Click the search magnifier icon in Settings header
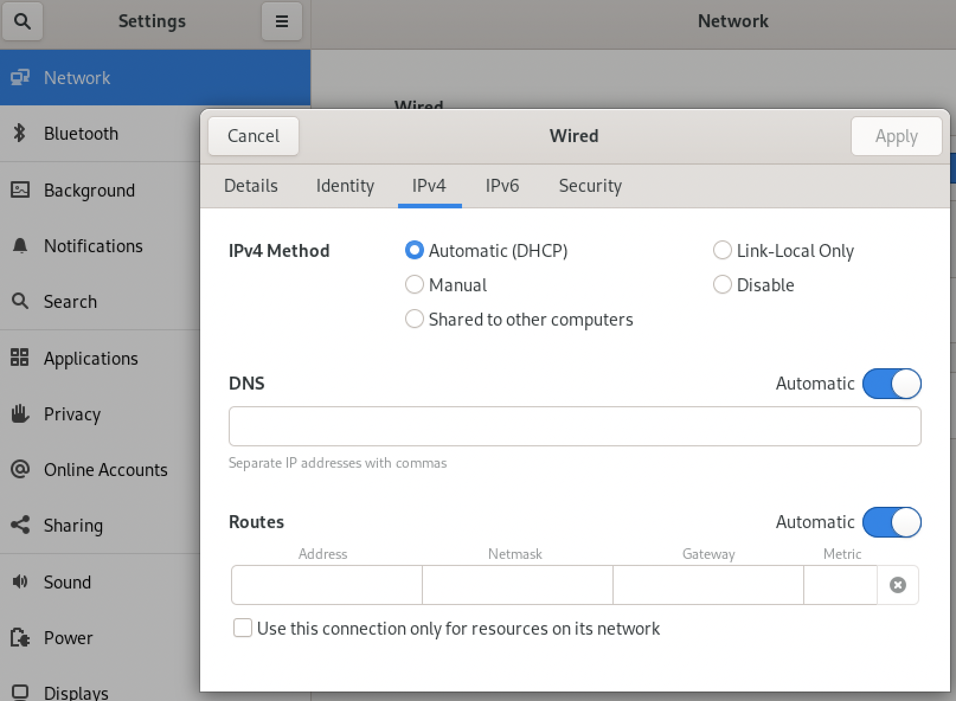The height and width of the screenshot is (701, 956). click(x=23, y=21)
